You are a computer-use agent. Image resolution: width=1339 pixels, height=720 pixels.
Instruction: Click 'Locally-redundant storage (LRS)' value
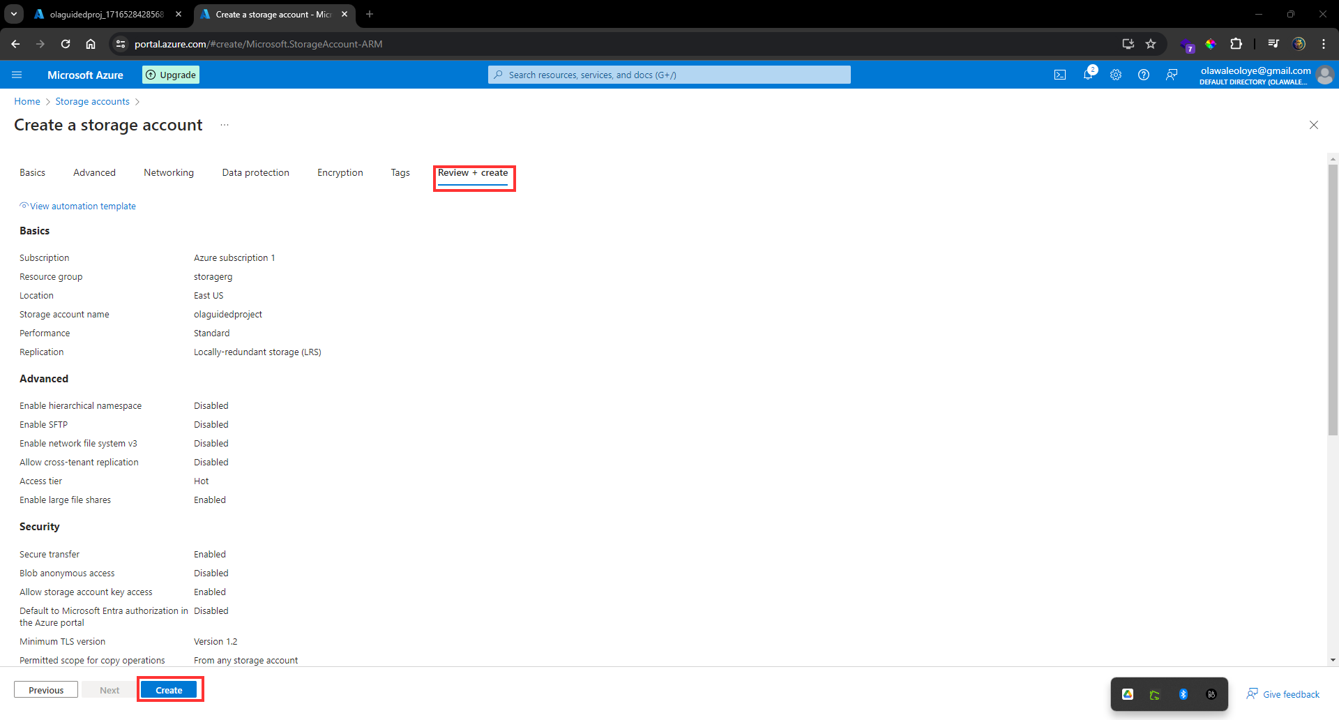point(257,352)
